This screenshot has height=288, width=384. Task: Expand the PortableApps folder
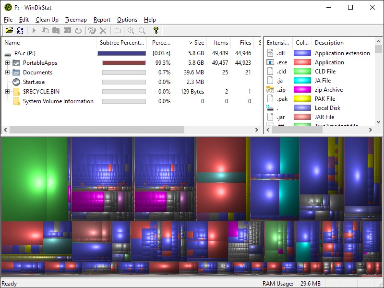coord(8,63)
